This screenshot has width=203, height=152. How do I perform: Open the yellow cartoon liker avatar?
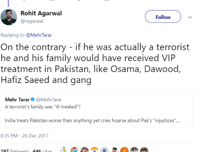[65, 150]
